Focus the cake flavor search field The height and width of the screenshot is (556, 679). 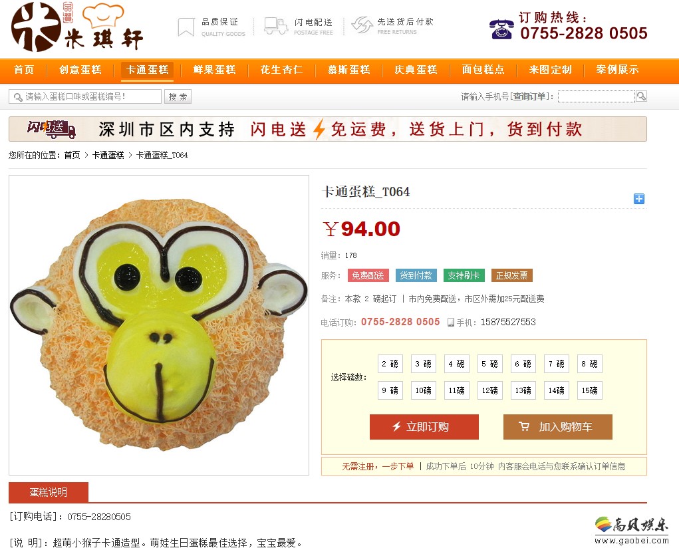coord(85,96)
